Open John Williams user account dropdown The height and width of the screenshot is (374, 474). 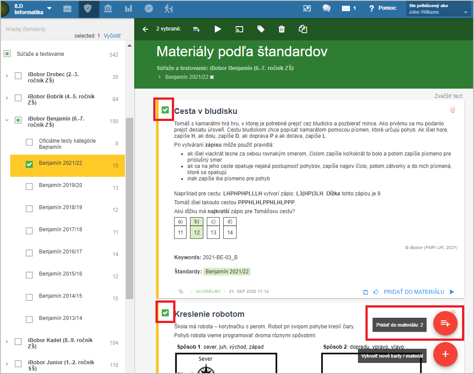[x=438, y=9]
